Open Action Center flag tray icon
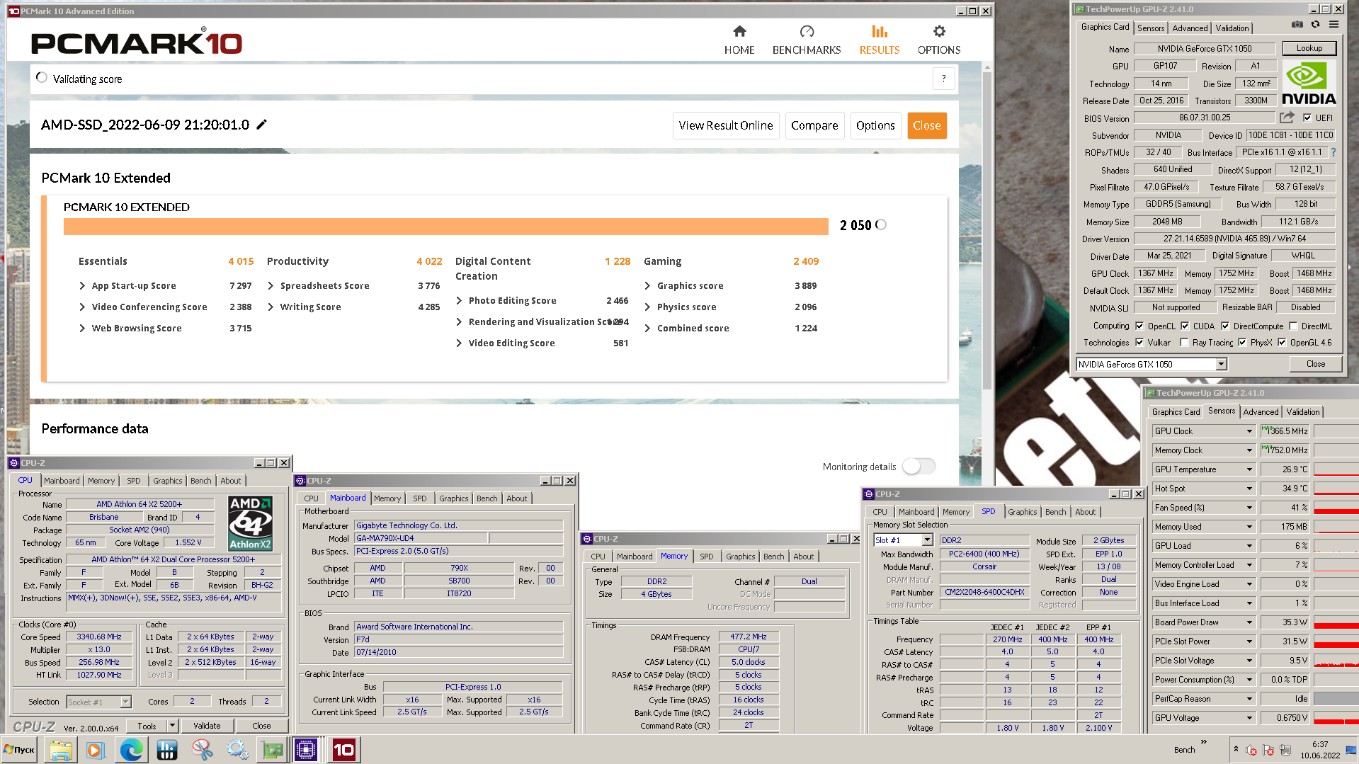The width and height of the screenshot is (1359, 764). tap(1268, 750)
